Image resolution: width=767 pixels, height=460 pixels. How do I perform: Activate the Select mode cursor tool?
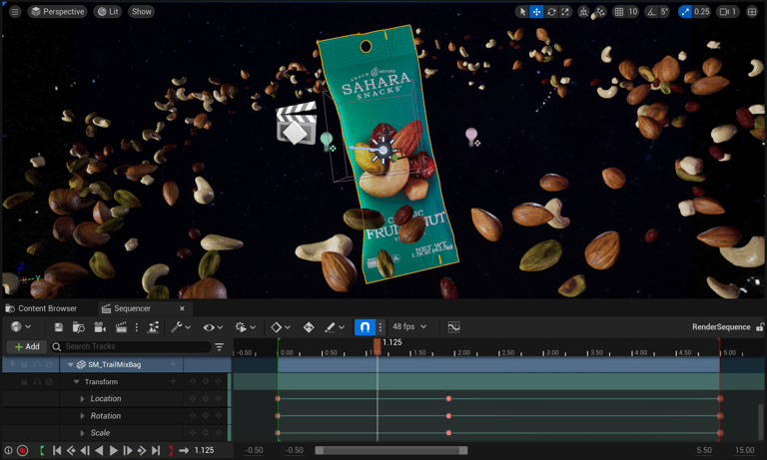tap(523, 12)
